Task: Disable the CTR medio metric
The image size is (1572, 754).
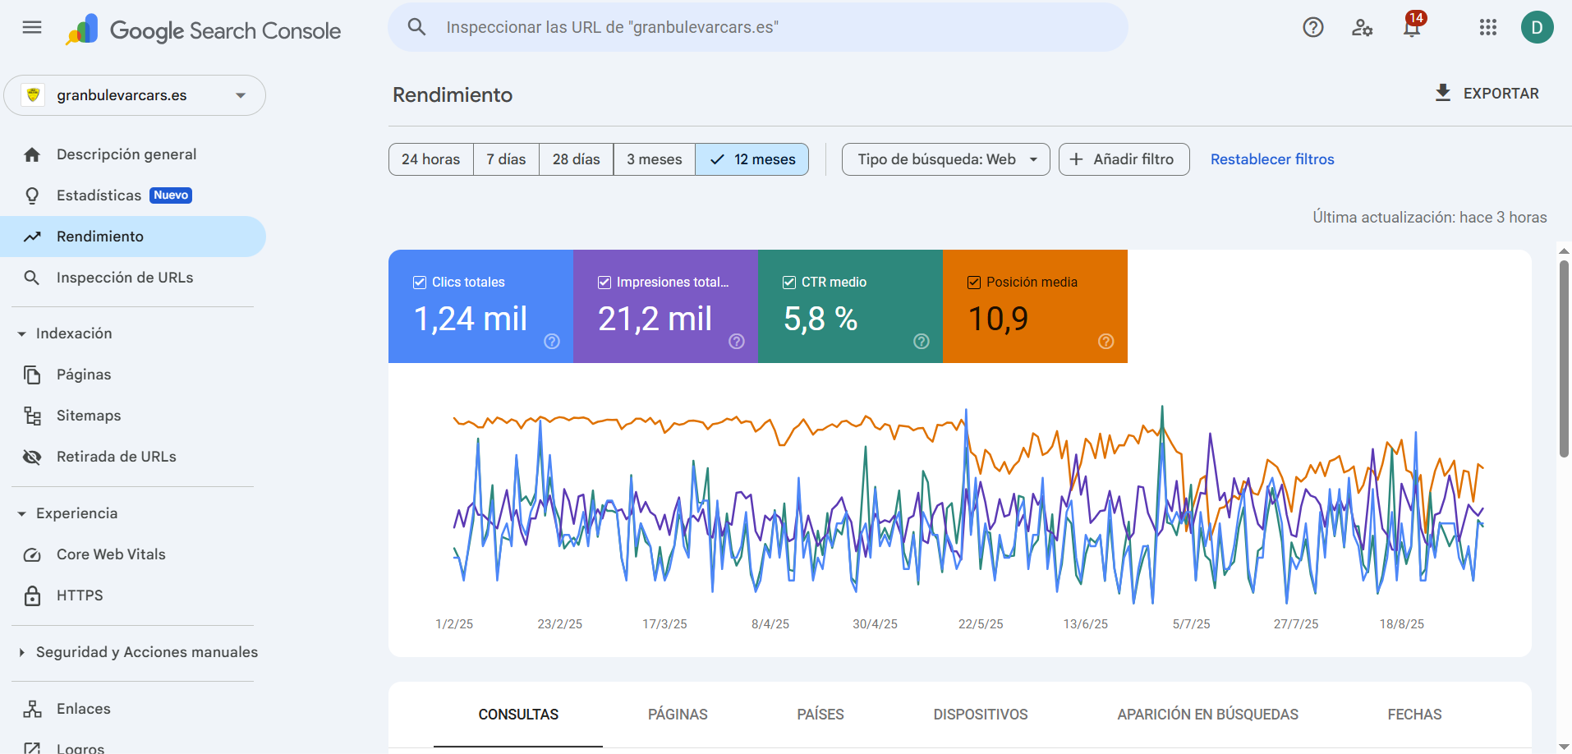Action: 788,282
